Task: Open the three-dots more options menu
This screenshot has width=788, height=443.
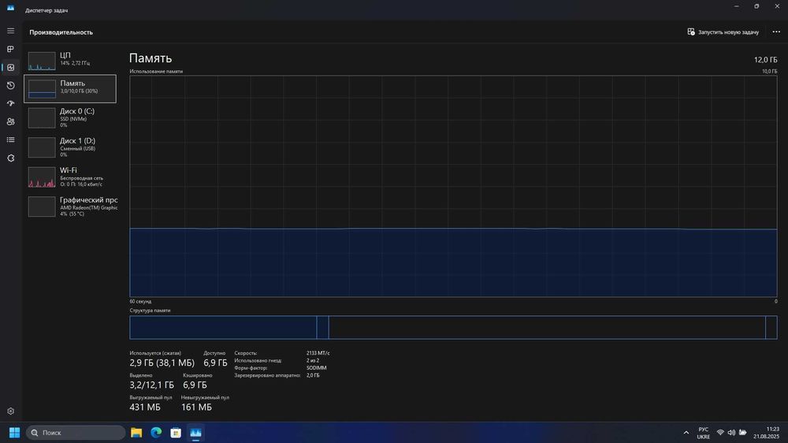Action: point(776,32)
